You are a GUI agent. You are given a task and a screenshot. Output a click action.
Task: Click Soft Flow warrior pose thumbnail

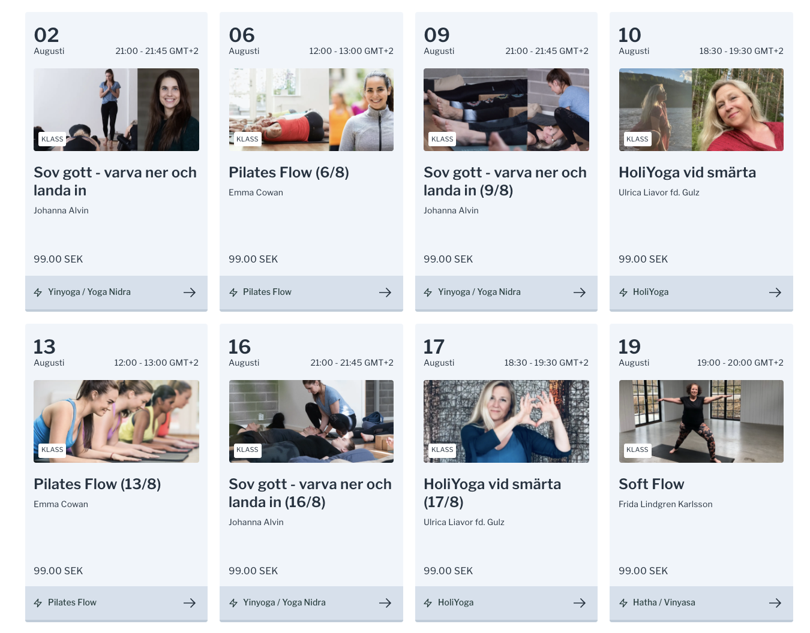701,421
